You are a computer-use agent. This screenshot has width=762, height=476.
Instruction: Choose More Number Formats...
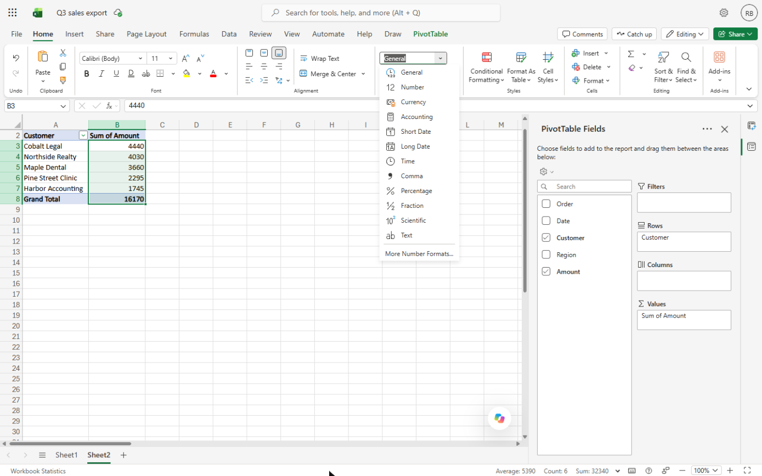coord(419,254)
